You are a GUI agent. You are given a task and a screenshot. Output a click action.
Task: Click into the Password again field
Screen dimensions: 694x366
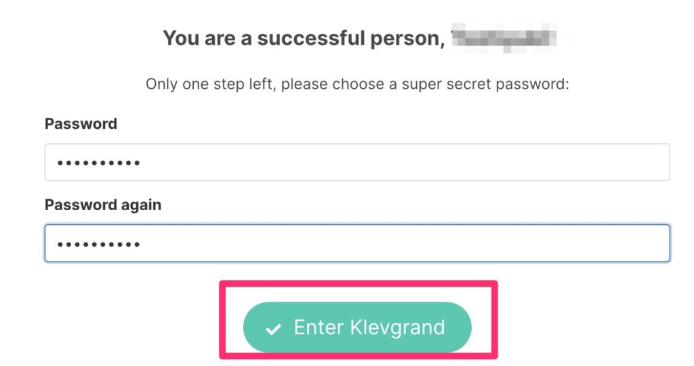point(357,243)
